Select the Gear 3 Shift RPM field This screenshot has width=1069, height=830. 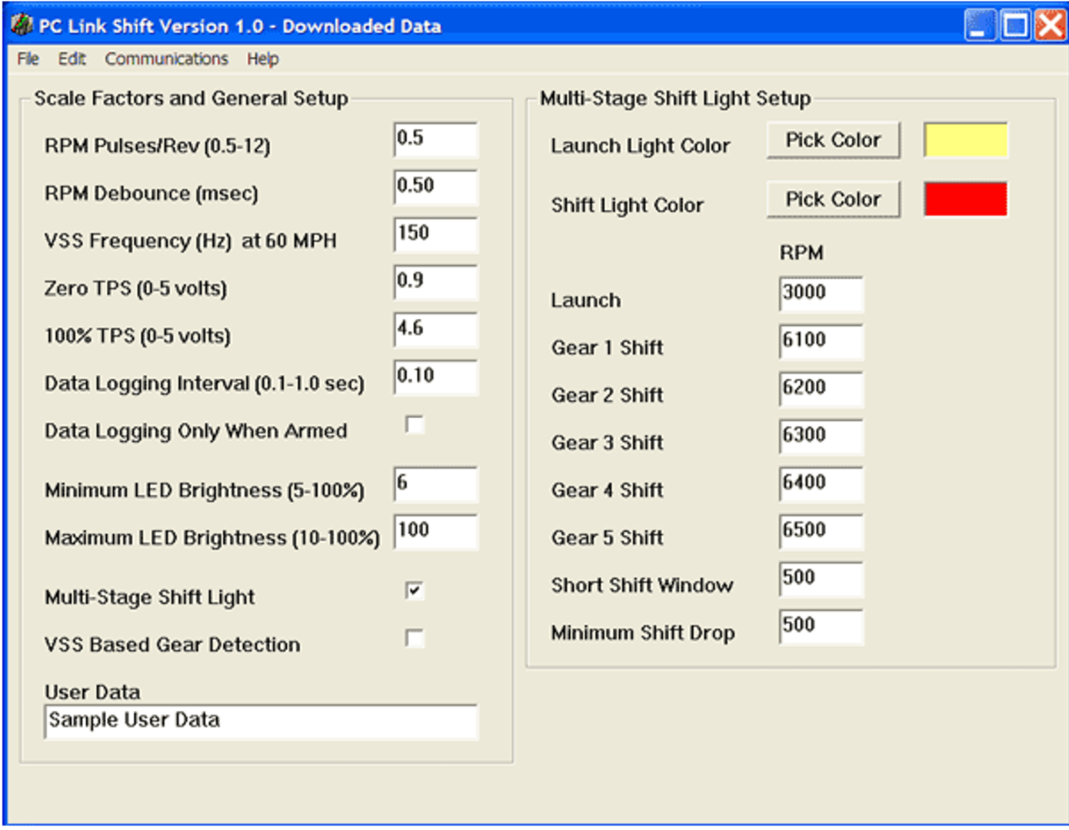tap(821, 437)
